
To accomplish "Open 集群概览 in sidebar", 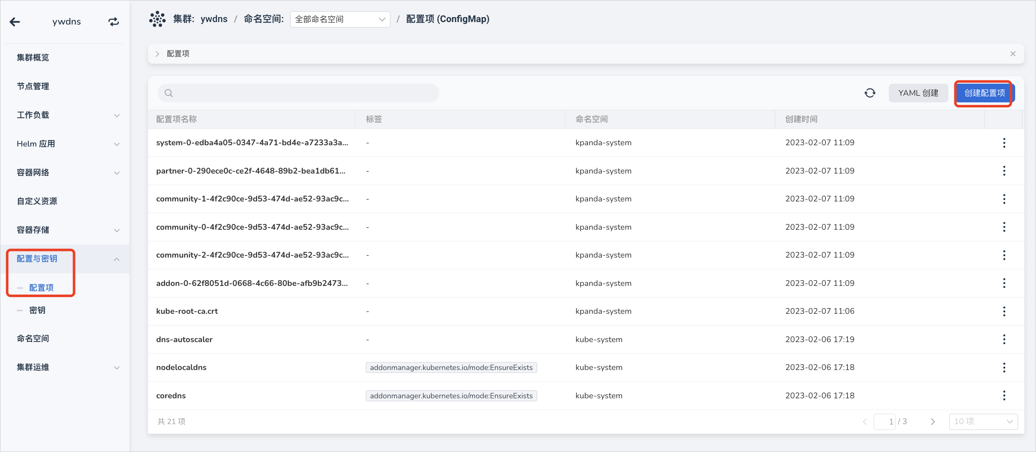I will [33, 57].
